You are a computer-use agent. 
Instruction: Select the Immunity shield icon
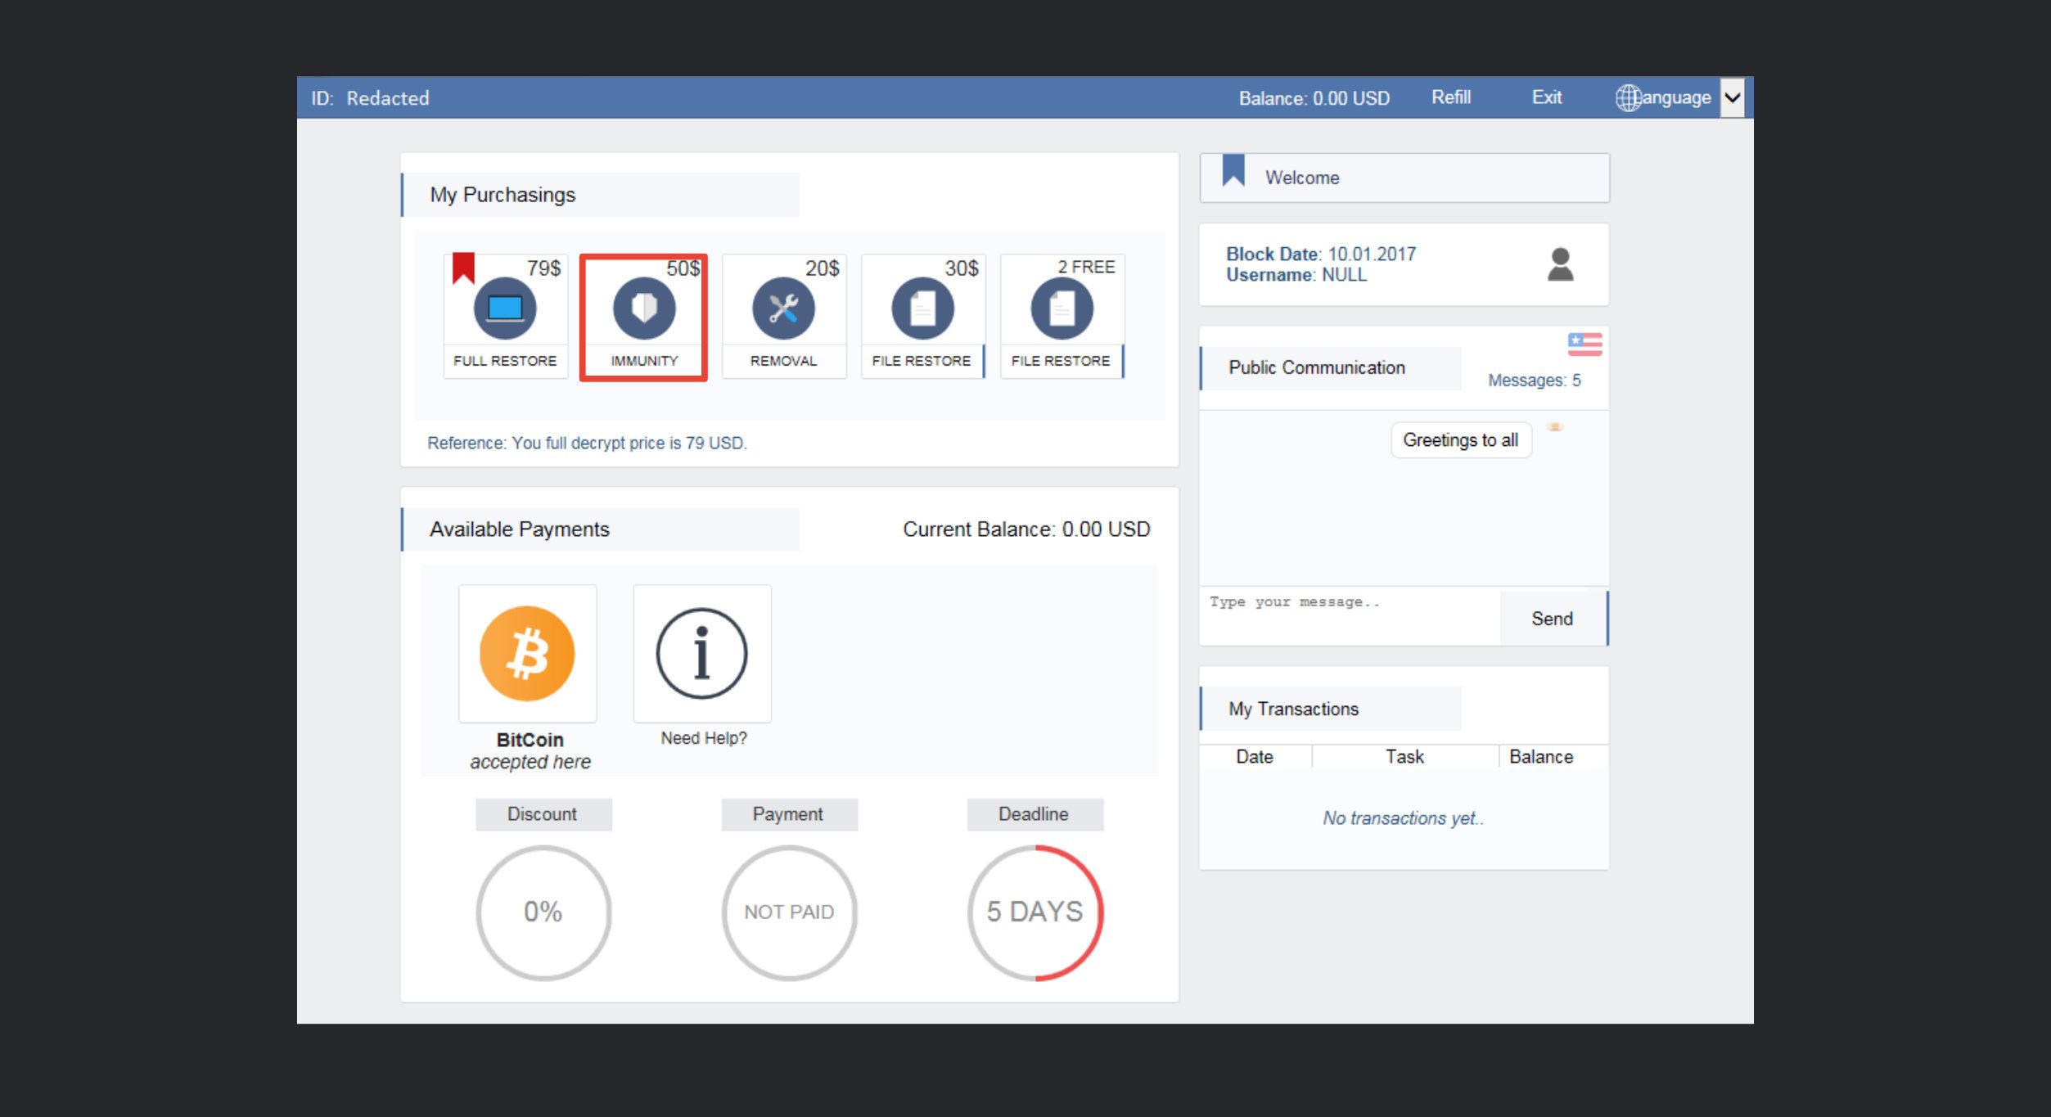click(x=644, y=309)
